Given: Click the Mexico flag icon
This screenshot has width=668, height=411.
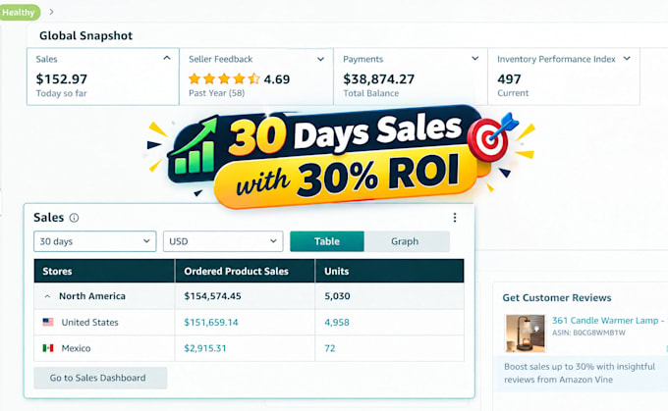Looking at the screenshot, I should [48, 348].
